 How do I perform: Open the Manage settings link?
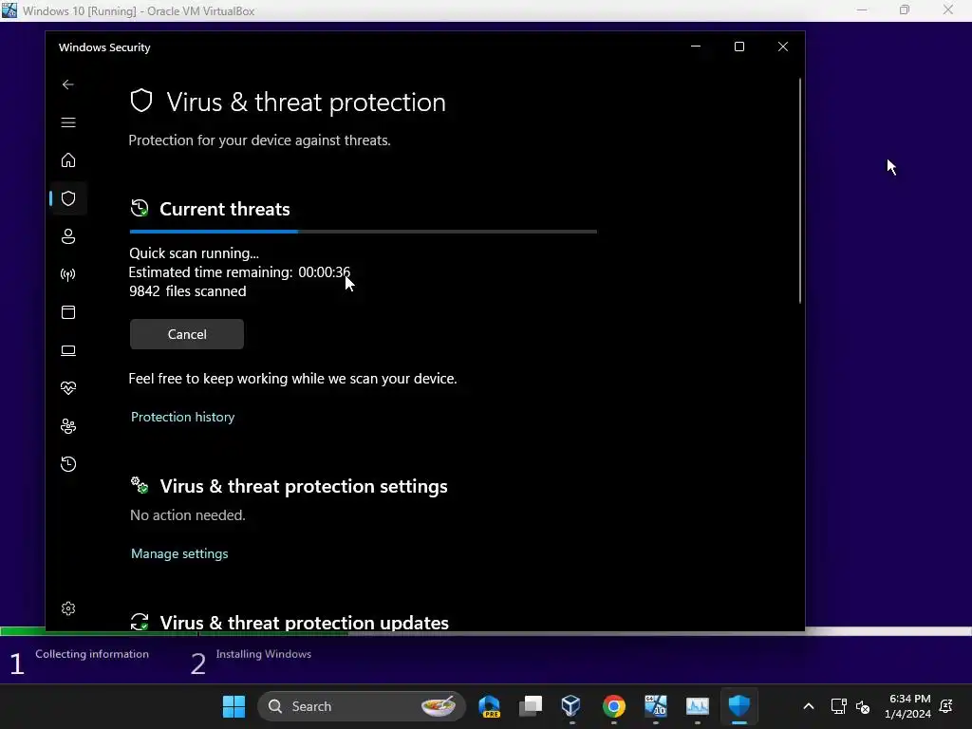[179, 553]
